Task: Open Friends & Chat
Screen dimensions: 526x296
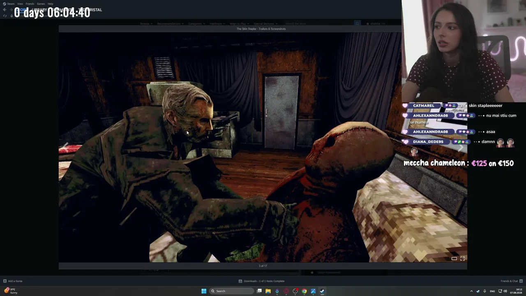Action: 509,281
